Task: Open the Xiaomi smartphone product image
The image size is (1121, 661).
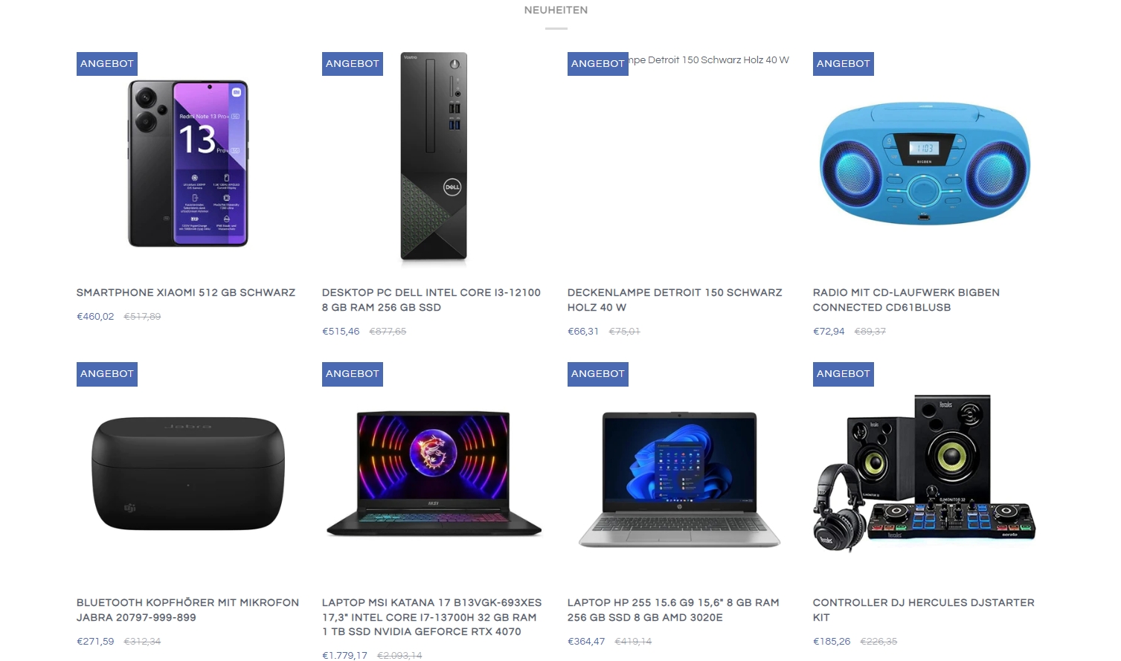Action: click(188, 164)
